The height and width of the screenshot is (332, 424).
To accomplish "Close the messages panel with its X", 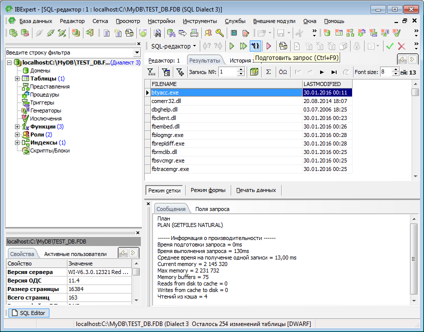I will point(148,203).
